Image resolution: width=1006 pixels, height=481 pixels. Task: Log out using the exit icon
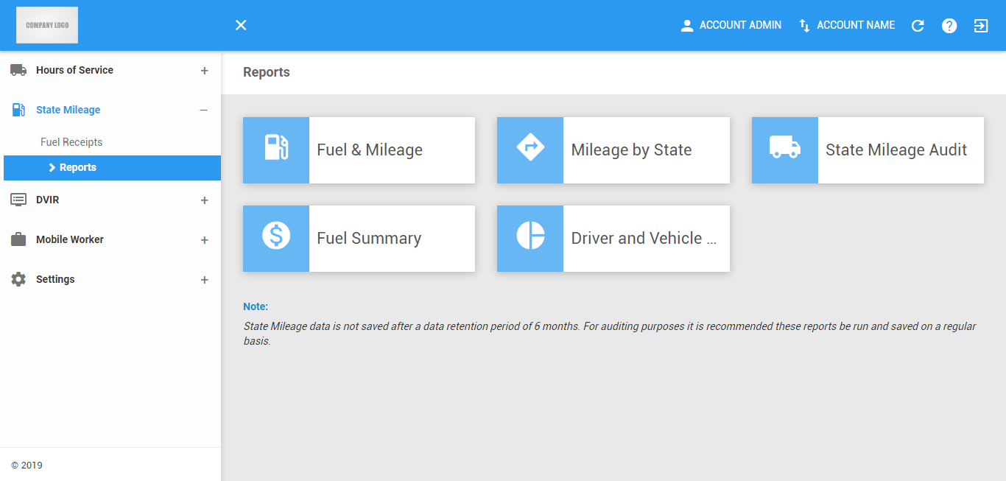coord(981,26)
